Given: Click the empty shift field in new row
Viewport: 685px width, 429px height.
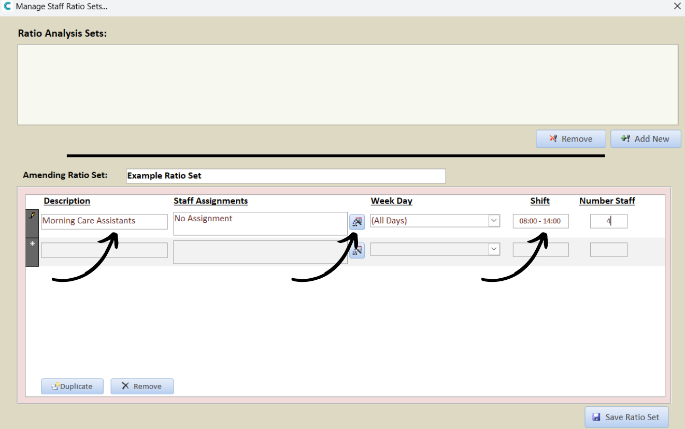Looking at the screenshot, I should point(540,250).
